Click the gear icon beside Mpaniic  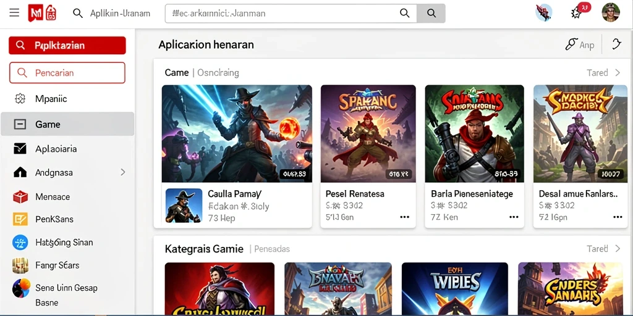tap(20, 99)
